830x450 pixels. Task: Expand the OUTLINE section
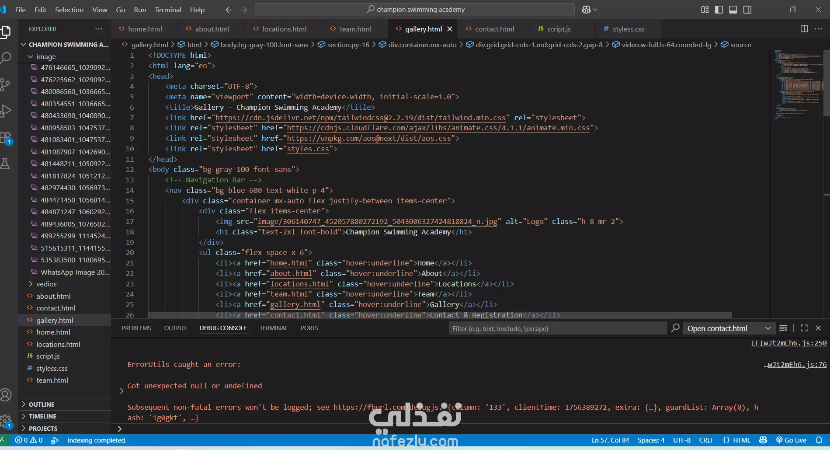pos(64,405)
